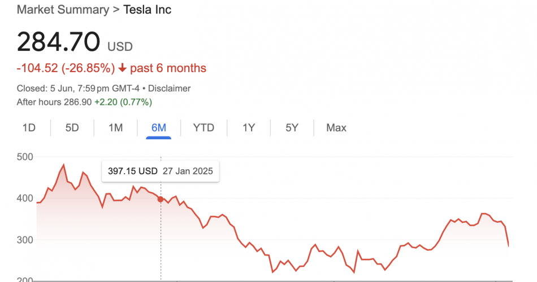This screenshot has width=537, height=282.
Task: Click the after hours 286.90 value
Action: (81, 102)
